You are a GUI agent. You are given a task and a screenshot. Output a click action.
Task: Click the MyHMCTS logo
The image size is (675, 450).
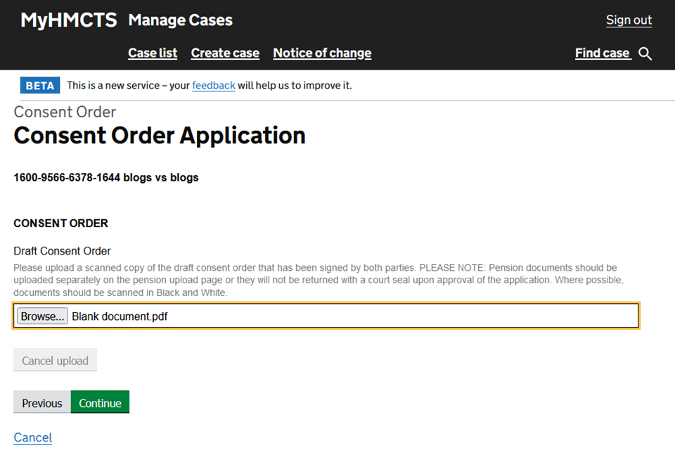pyautogui.click(x=68, y=20)
